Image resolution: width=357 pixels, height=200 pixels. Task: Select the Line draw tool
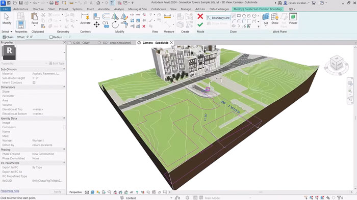pos(234,16)
